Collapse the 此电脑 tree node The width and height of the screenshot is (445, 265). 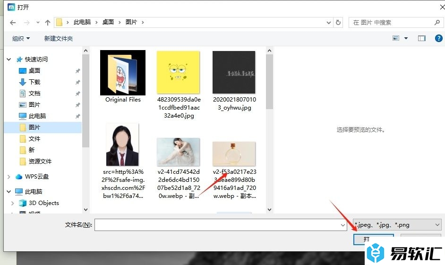pos(9,191)
